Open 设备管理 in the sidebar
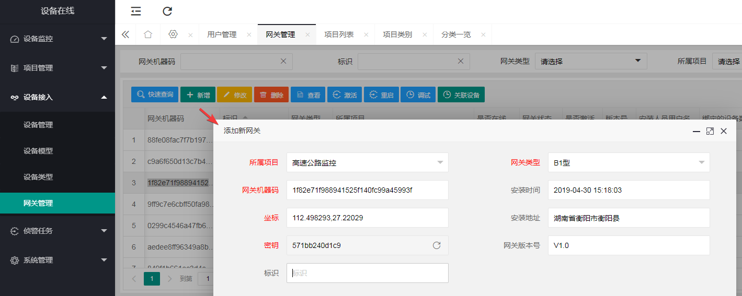The image size is (742, 296). [58, 125]
